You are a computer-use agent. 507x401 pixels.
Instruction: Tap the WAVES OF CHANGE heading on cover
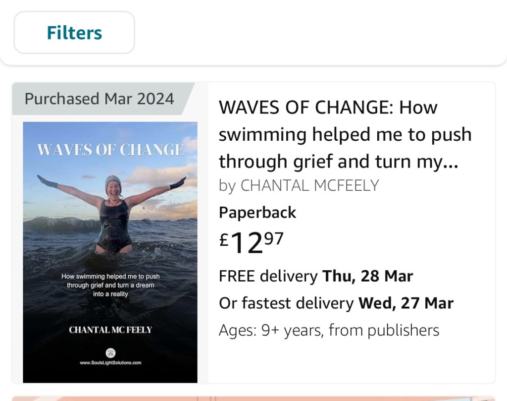tap(110, 150)
